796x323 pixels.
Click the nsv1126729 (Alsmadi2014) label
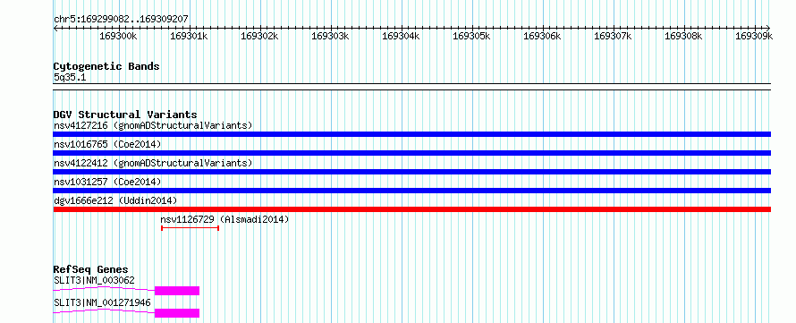pos(224,219)
